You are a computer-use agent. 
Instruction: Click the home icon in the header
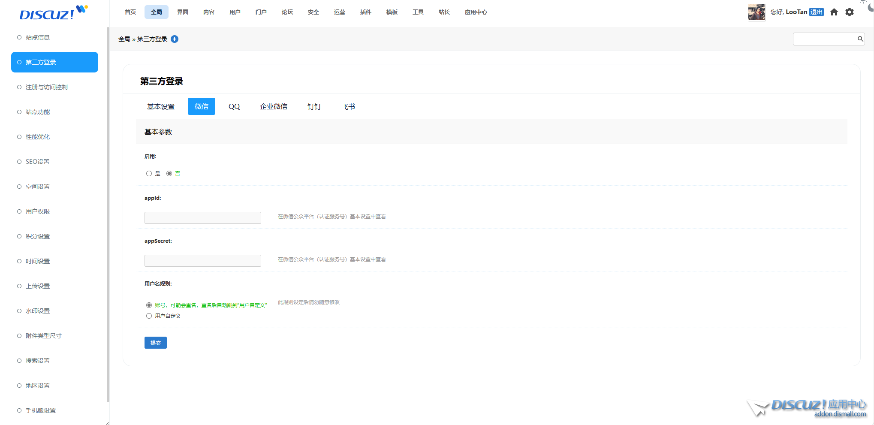(x=834, y=12)
